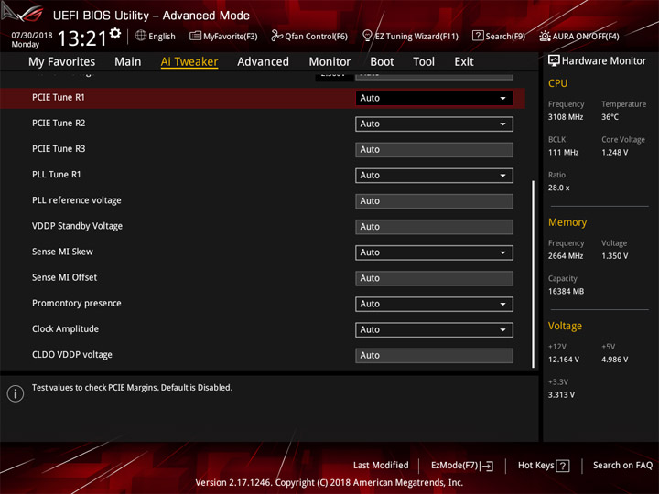
Task: Open the Promontory presence dropdown
Action: [x=434, y=304]
